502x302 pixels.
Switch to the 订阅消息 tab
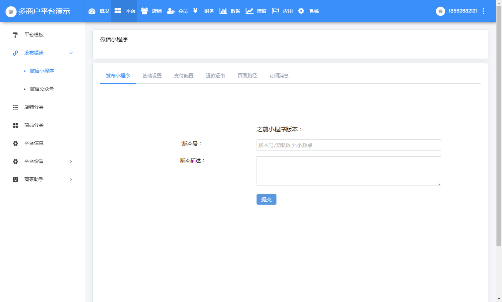tap(279, 76)
